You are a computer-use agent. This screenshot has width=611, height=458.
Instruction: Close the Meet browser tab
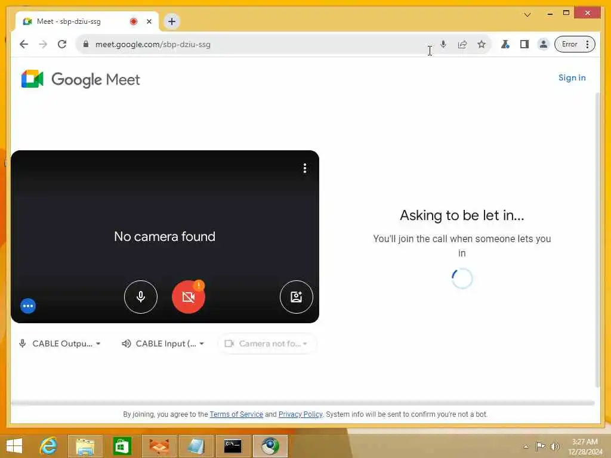[149, 21]
